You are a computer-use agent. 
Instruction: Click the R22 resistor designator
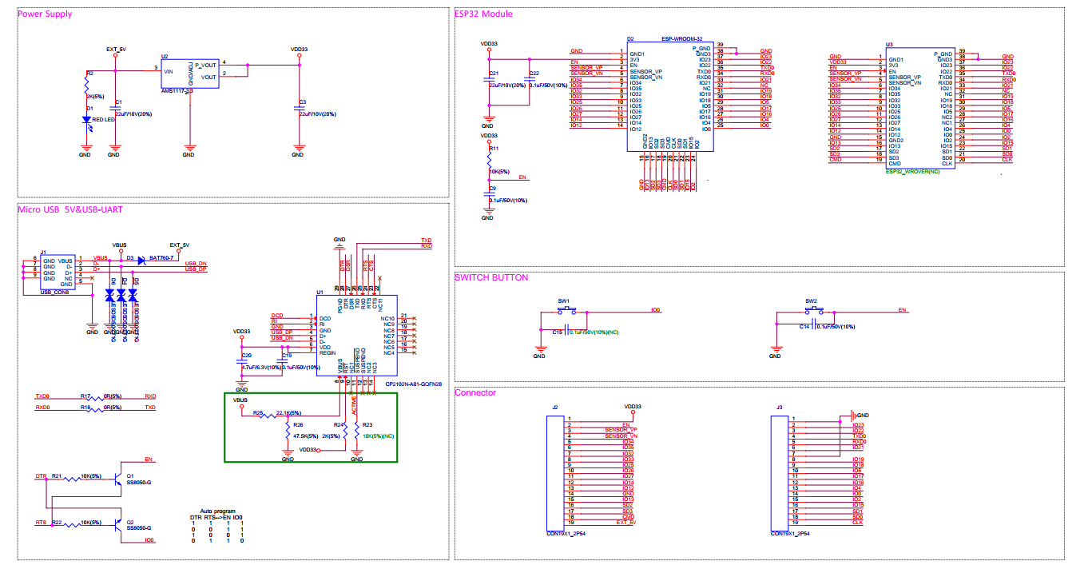(58, 523)
